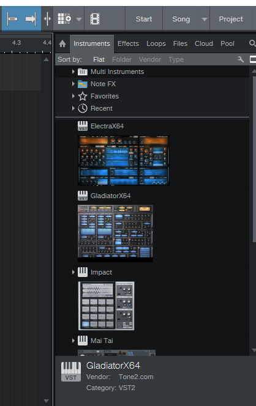Screen dimensions: 256x406
Task: Open the Song dropdown arrow
Action: (205, 20)
